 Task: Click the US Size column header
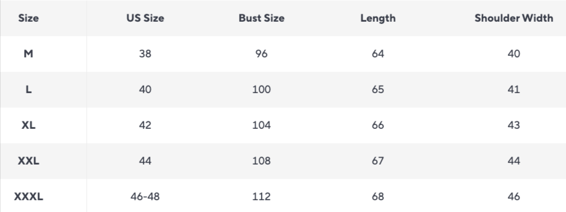pos(145,18)
